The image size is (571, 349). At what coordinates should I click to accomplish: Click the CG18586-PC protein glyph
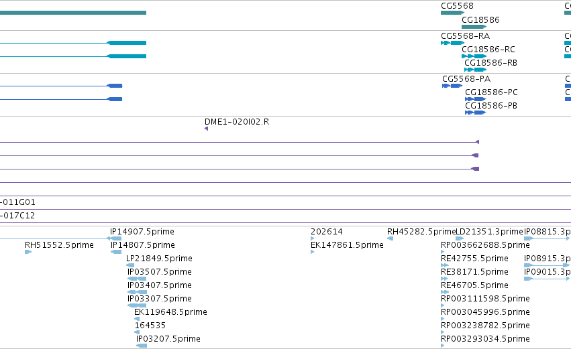pyautogui.click(x=476, y=99)
